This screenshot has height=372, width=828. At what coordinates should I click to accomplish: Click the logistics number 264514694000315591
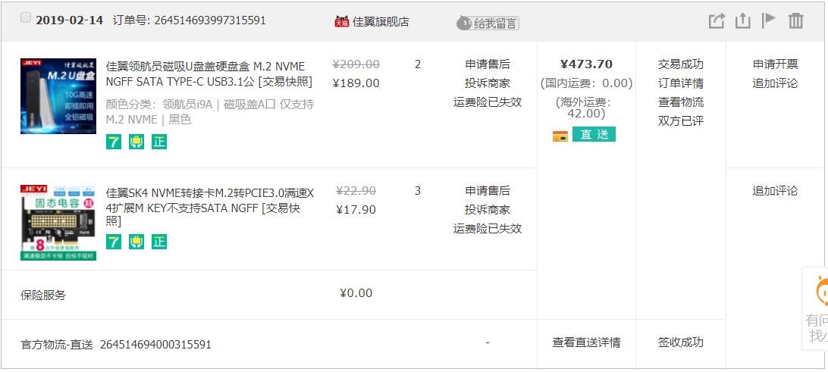pyautogui.click(x=155, y=345)
